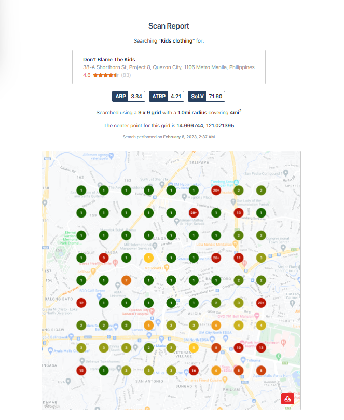This screenshot has width=344, height=420.
Task: Click the San Pedro Compound 1 marker
Action: click(286, 173)
